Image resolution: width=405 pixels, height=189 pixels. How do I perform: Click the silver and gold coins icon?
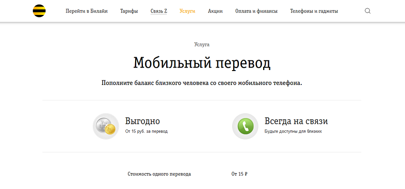106,126
